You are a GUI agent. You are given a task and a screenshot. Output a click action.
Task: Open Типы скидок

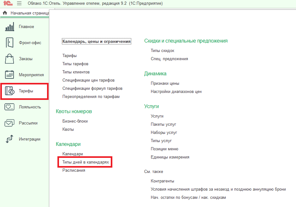tap(162, 50)
